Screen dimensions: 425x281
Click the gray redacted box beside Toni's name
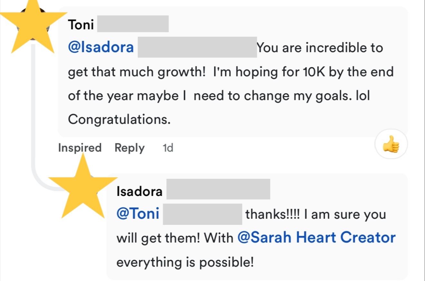pyautogui.click(x=133, y=24)
